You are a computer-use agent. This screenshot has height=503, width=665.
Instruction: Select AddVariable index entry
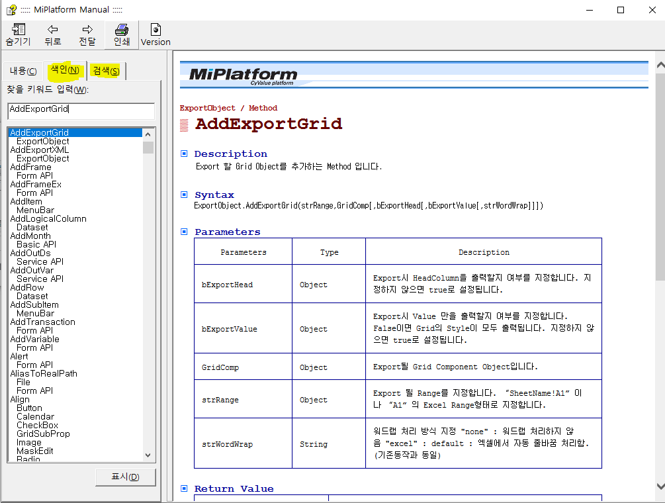34,340
